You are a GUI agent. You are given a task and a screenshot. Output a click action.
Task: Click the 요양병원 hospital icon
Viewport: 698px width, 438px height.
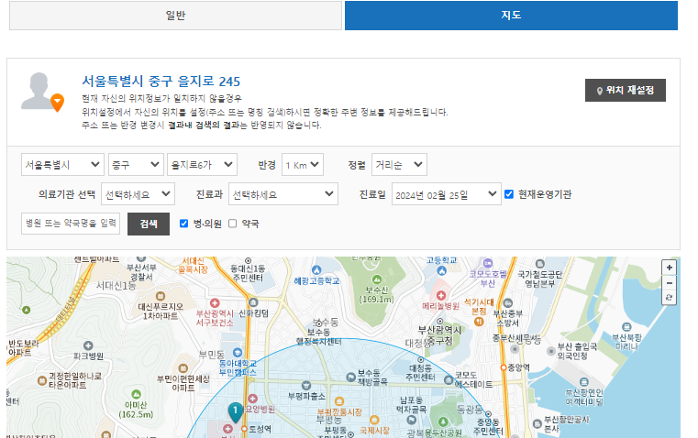pyautogui.click(x=252, y=399)
